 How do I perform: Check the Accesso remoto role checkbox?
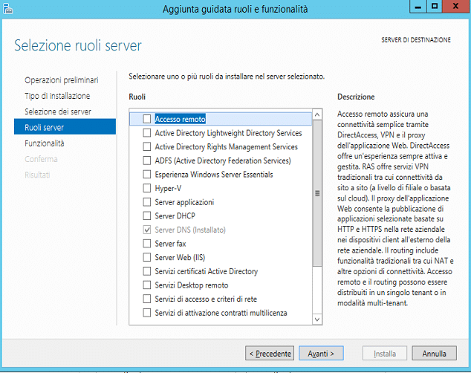coord(147,119)
